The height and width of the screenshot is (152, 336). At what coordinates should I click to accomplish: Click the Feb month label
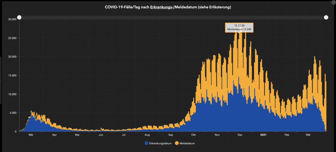click(287, 135)
